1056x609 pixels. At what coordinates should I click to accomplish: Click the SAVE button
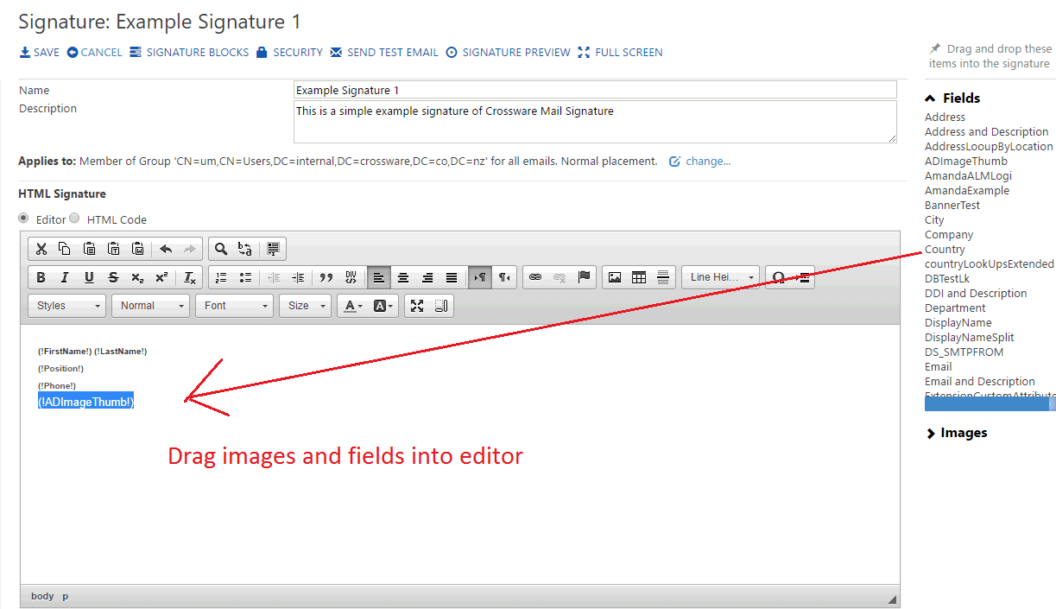pos(40,53)
